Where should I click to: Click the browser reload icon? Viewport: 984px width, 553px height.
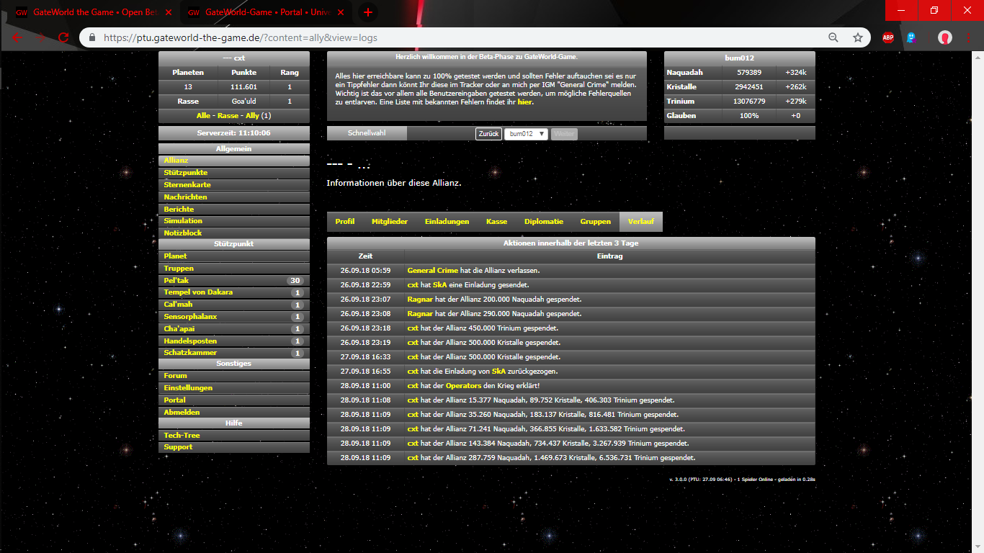pyautogui.click(x=63, y=37)
